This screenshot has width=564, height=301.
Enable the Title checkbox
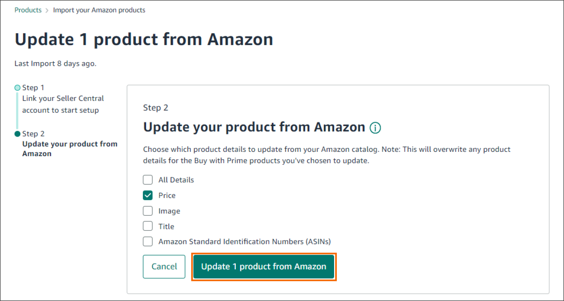point(148,226)
